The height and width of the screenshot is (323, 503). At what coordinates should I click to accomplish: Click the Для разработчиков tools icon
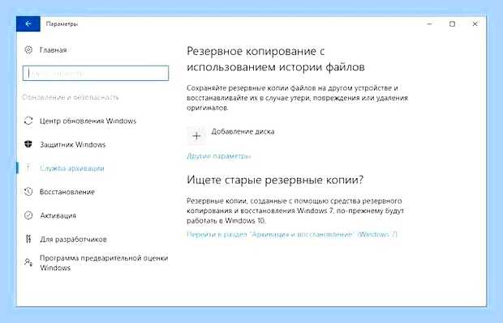28,239
